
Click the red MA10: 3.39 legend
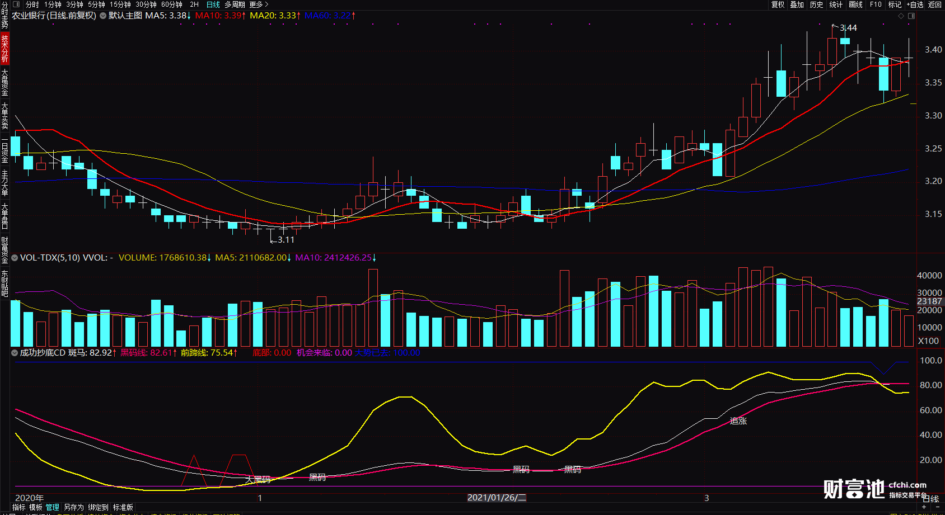point(221,16)
